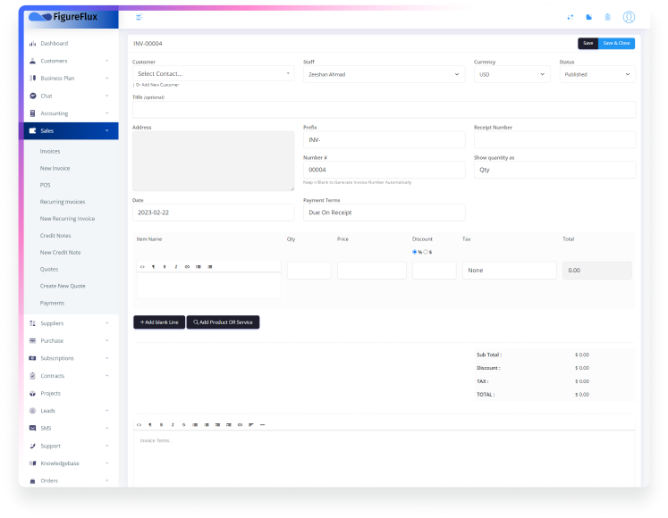Viewport: 668px width, 518px height.
Task: Click the clipboard icon in the top header
Action: 607,17
